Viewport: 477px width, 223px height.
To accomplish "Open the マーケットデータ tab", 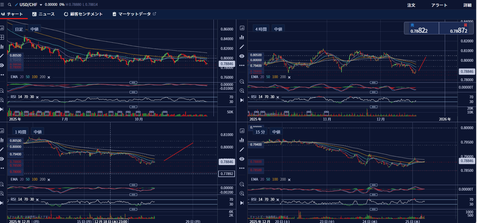I will [134, 14].
